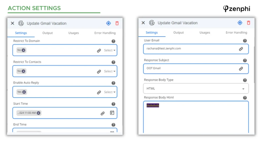The width and height of the screenshot is (261, 147).
Task: Click the Google icon in the left panel header
Action: (21, 23)
